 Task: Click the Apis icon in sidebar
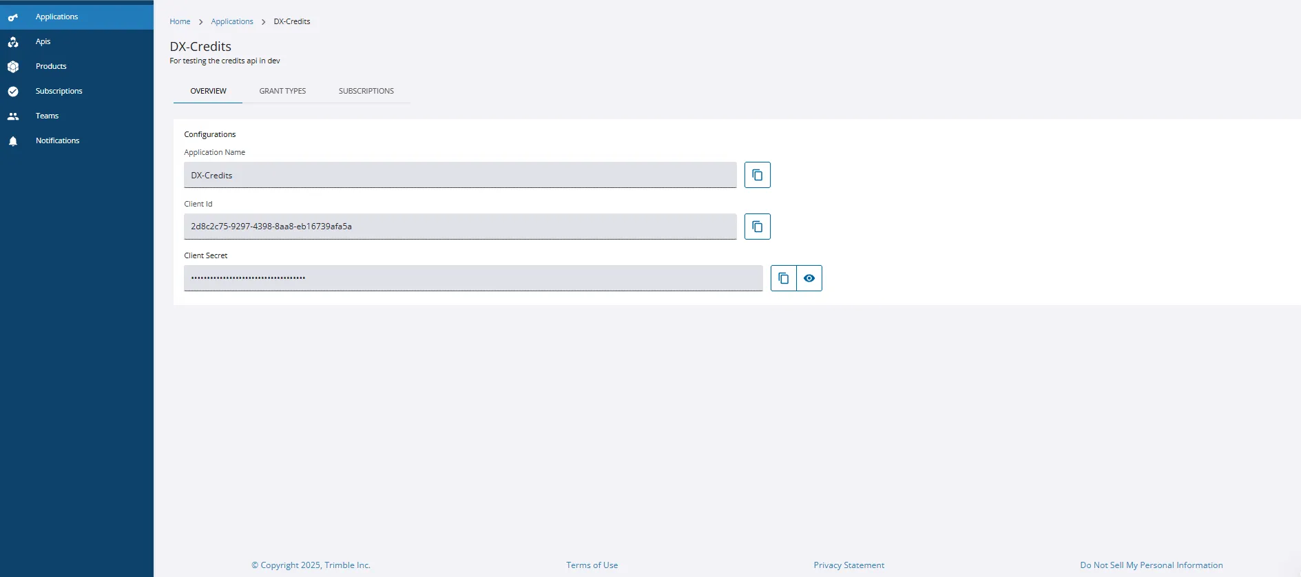point(13,42)
